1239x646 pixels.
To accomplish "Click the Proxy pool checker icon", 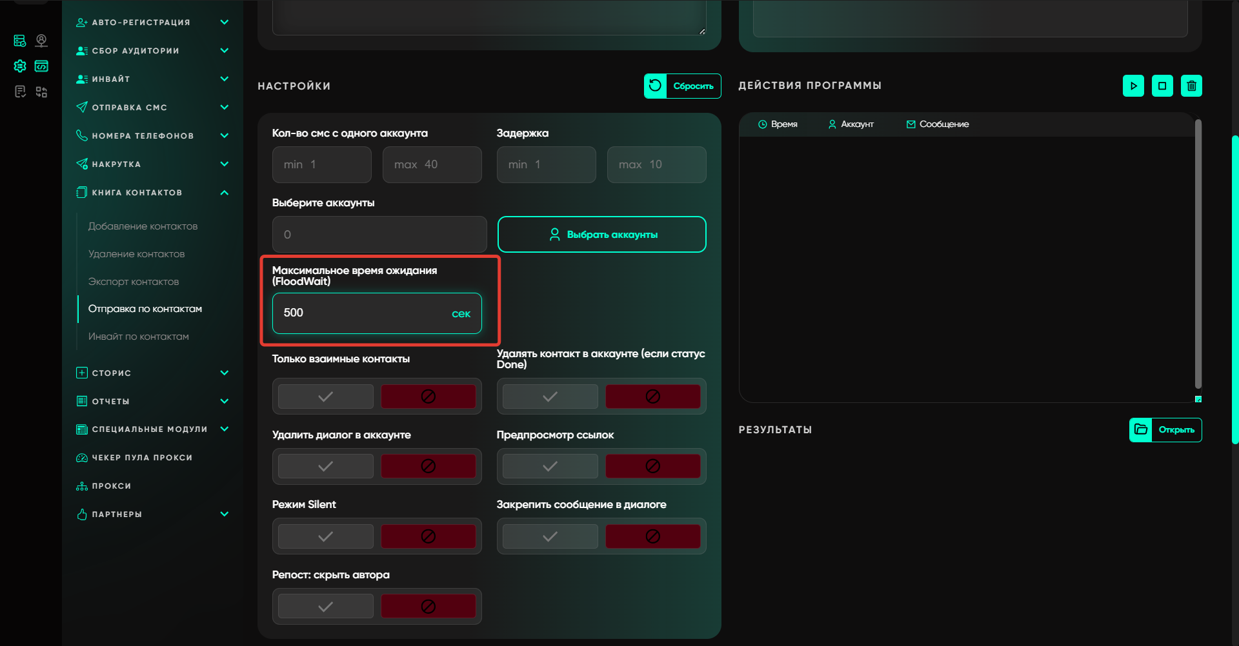I will [82, 458].
